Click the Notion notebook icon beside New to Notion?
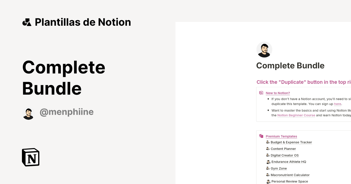This screenshot has width=351, height=184. click(x=261, y=93)
